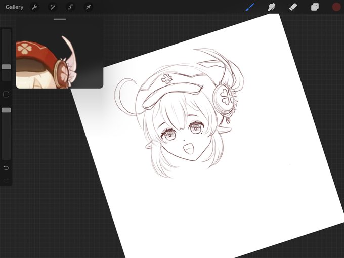Viewport: 344px width, 258px height.
Task: Activate the Transform arrow tool
Action: pos(88,7)
